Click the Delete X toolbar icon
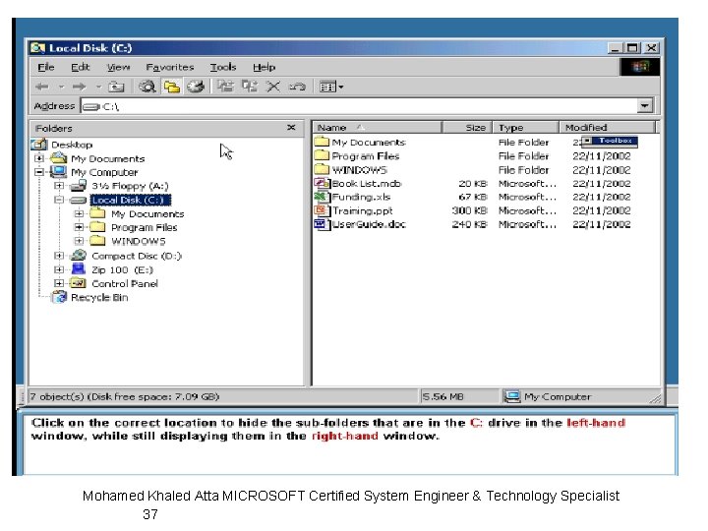The image size is (708, 531). [273, 87]
